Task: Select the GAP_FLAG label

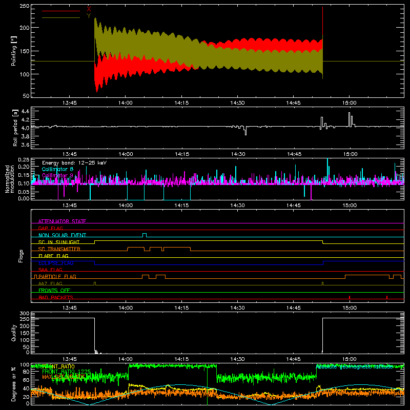Action: (50, 228)
